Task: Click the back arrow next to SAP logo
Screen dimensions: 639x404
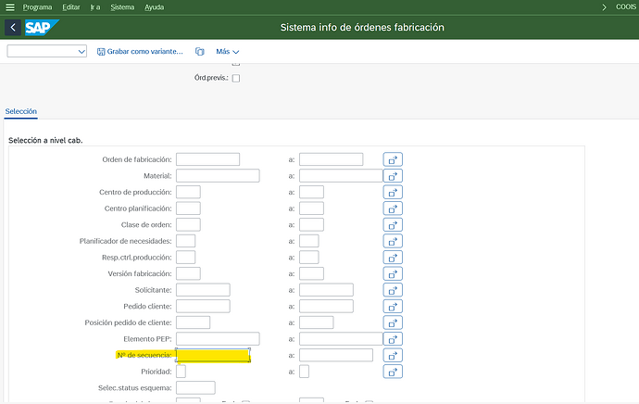Action: [12, 28]
